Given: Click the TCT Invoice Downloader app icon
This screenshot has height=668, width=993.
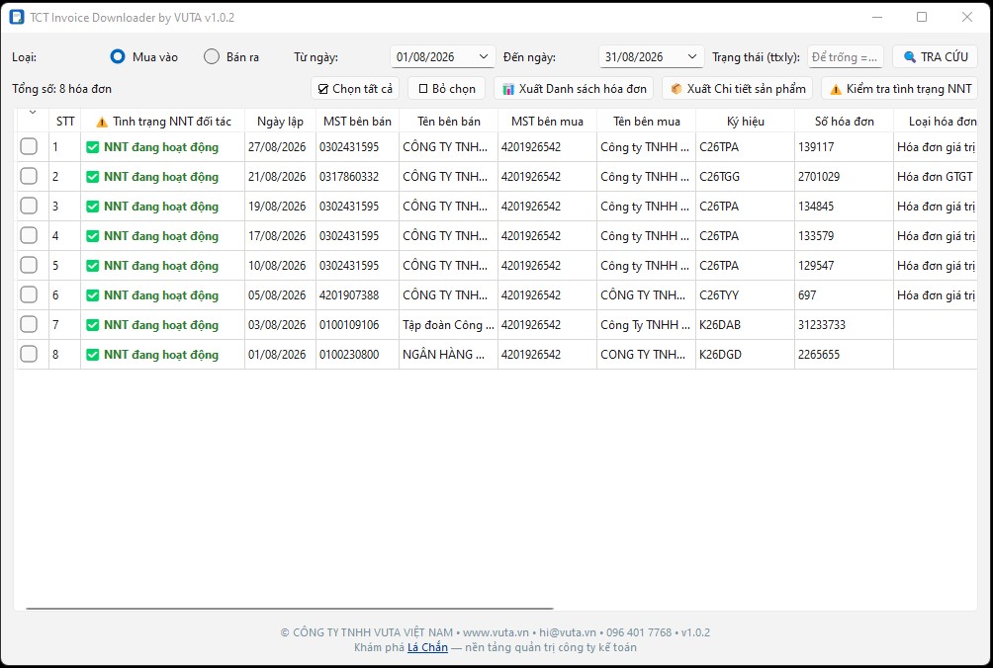Looking at the screenshot, I should 17,17.
